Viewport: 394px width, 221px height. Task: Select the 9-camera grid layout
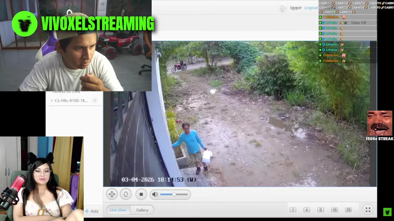[x=320, y=210]
